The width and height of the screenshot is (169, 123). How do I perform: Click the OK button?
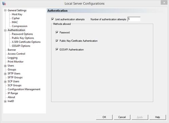point(104,117)
